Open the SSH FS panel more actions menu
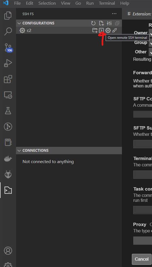The image size is (152, 267). pos(114,14)
